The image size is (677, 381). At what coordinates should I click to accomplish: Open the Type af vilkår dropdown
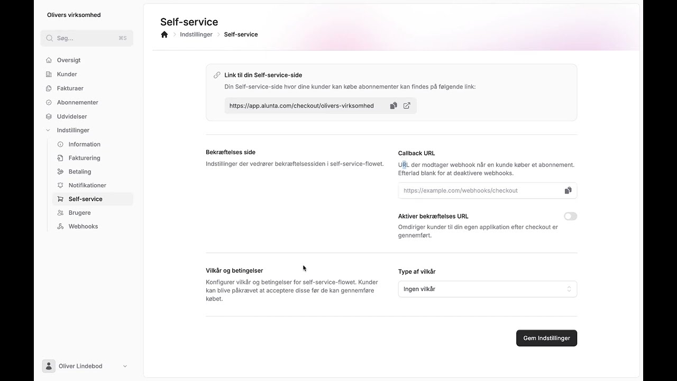coord(487,289)
